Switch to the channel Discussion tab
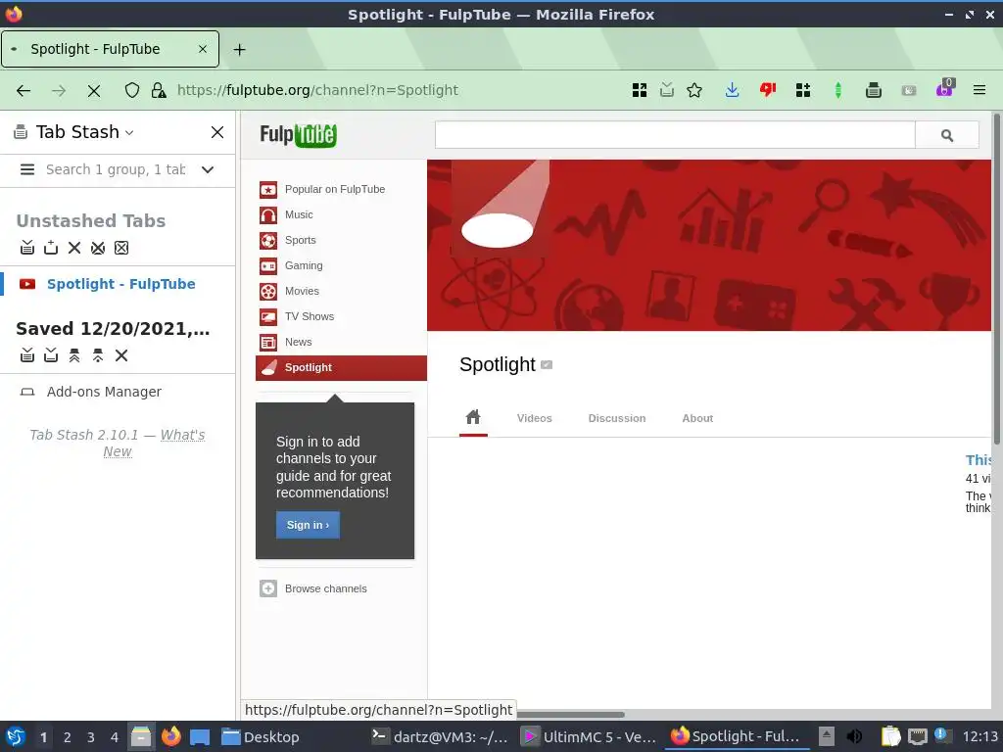1003x752 pixels. [x=617, y=418]
